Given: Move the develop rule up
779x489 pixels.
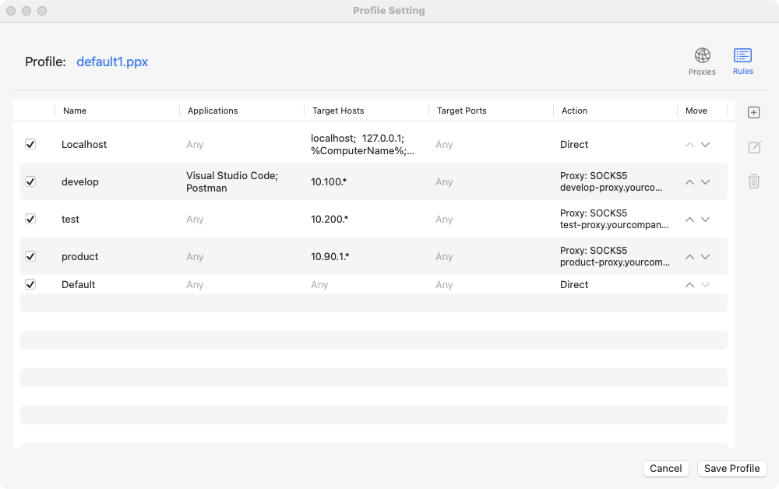Looking at the screenshot, I should [689, 182].
